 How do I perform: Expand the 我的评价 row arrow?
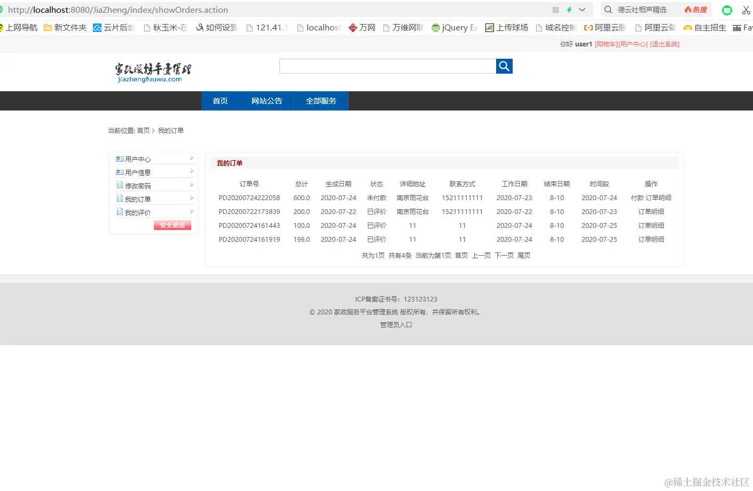coord(192,211)
